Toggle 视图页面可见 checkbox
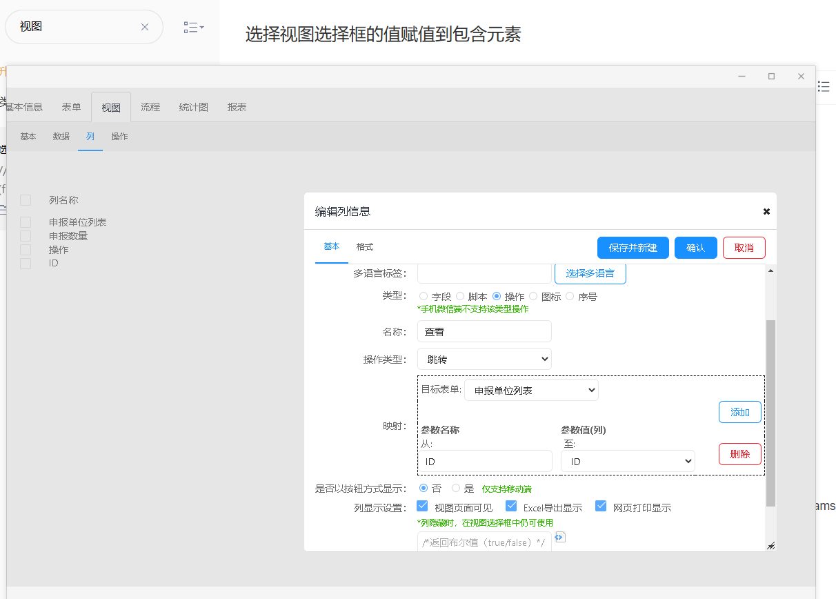836x599 pixels. [423, 506]
